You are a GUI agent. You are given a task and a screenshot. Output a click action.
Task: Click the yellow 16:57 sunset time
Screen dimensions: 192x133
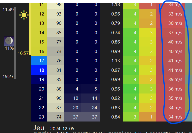23,53
